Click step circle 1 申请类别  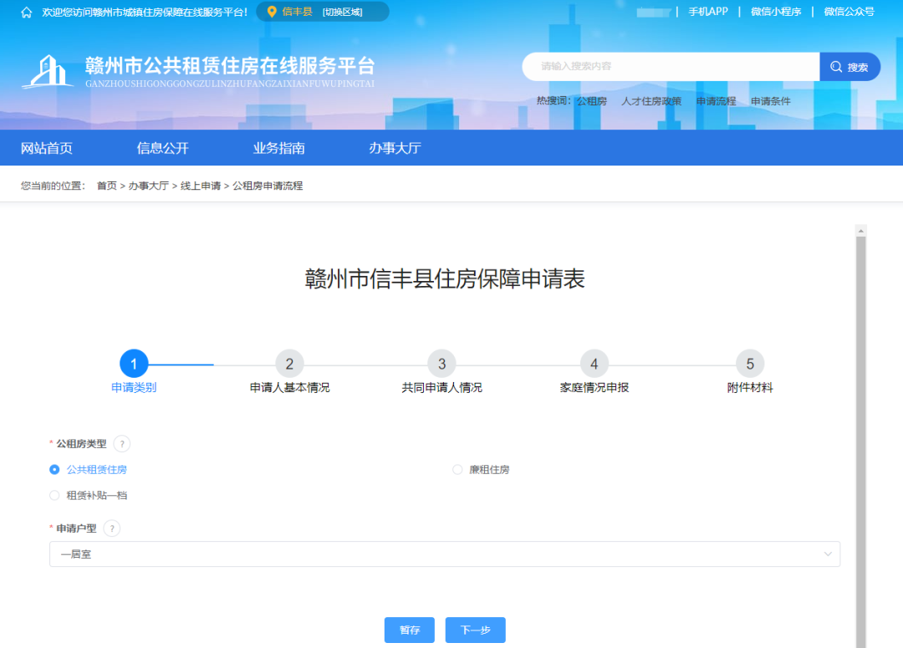(x=134, y=363)
